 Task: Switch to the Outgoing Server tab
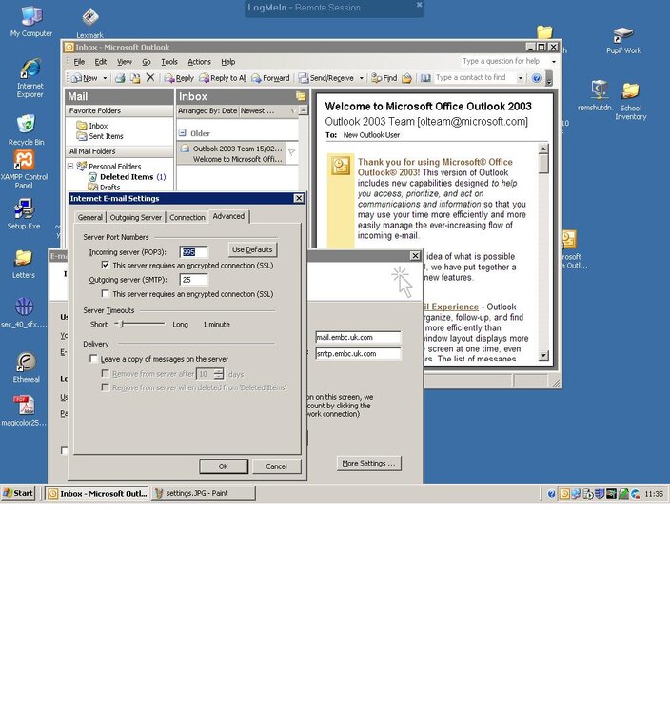coord(136,218)
